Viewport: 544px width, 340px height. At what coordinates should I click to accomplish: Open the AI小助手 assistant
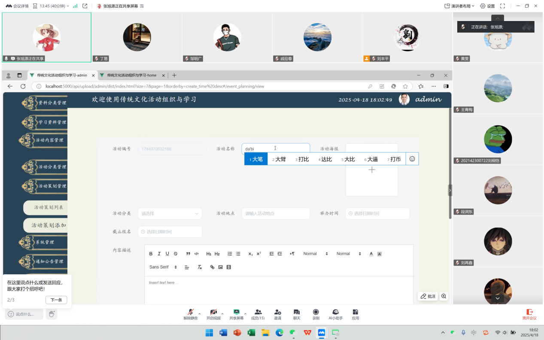[x=335, y=314]
